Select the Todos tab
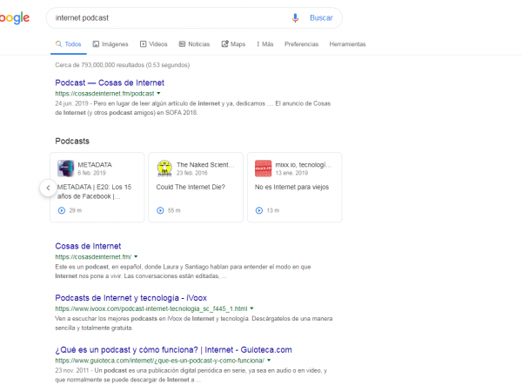The width and height of the screenshot is (522, 391). pos(68,44)
